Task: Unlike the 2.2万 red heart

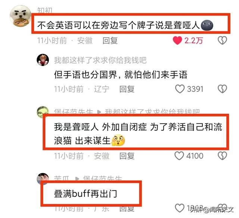Action: [x=177, y=41]
